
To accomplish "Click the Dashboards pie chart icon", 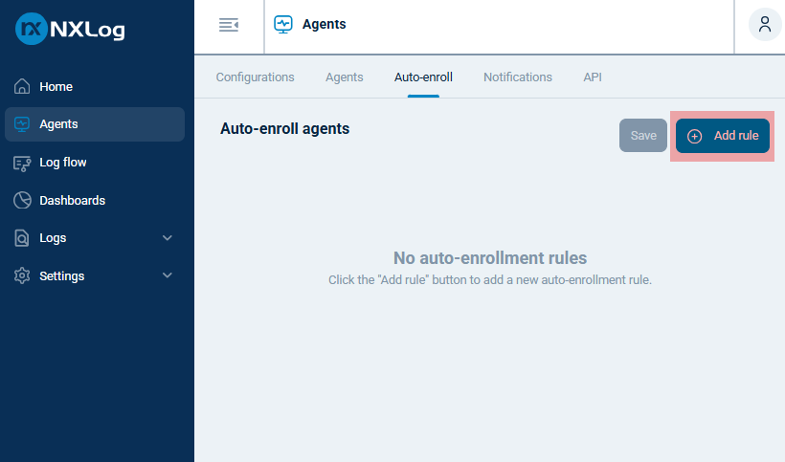I will (x=22, y=201).
